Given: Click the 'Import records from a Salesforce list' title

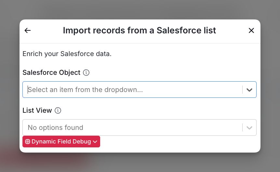Looking at the screenshot, I should click(140, 30).
